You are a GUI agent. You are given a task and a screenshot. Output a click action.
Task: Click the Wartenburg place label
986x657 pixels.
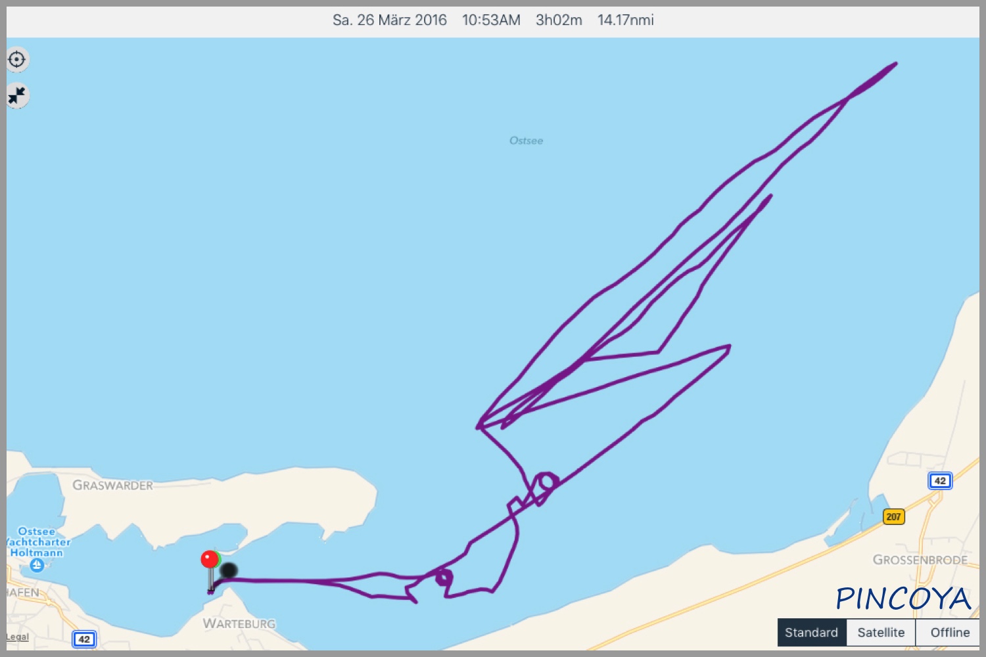tap(239, 623)
